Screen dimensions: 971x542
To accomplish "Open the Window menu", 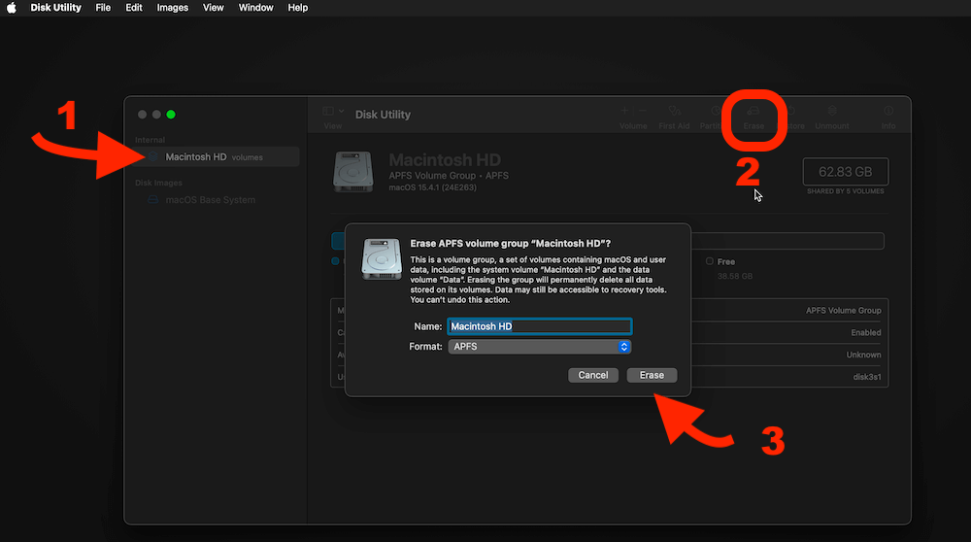I will tap(255, 8).
